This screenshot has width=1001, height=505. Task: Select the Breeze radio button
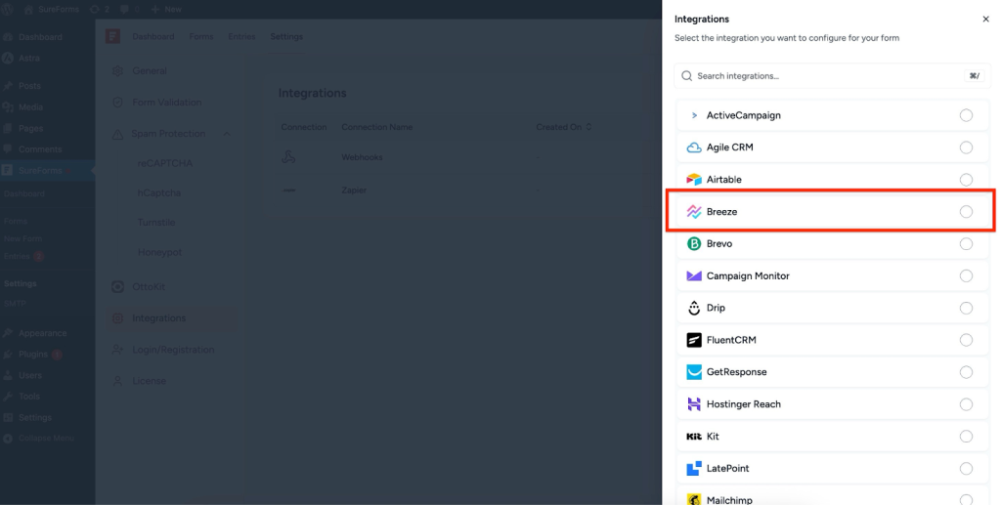point(966,212)
